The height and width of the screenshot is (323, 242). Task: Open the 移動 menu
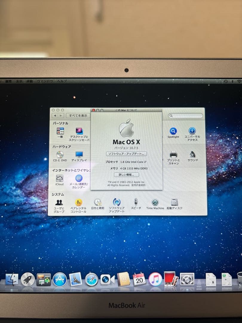pyautogui.click(x=30, y=81)
